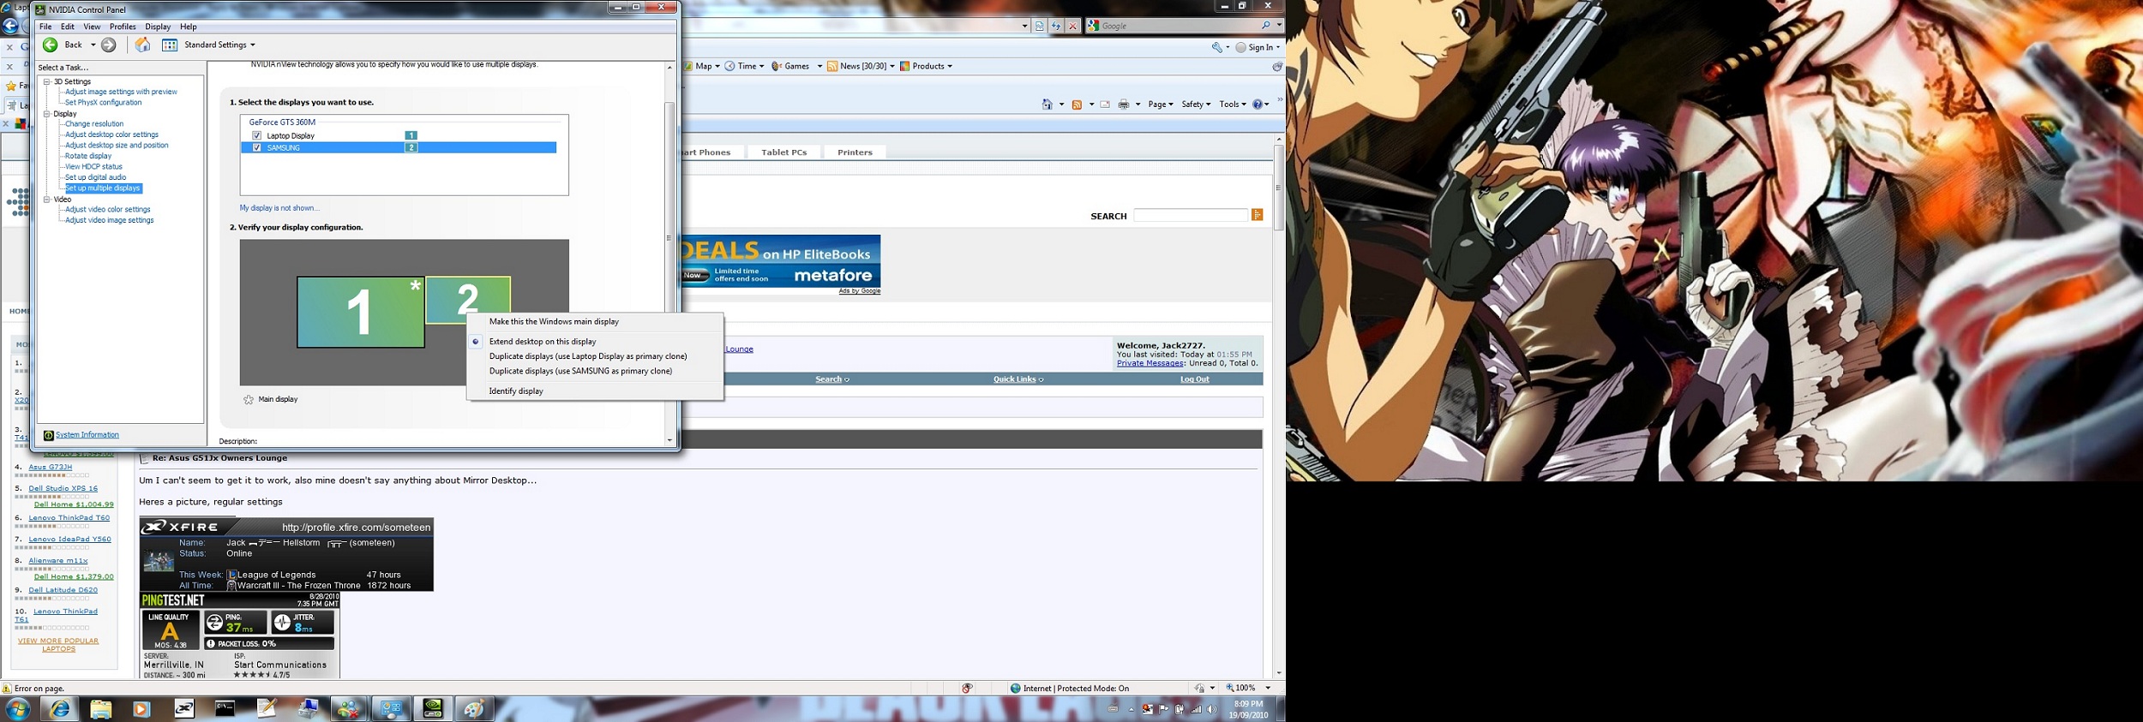2143x722 pixels.
Task: Click the Windows Start orb
Action: 18,709
